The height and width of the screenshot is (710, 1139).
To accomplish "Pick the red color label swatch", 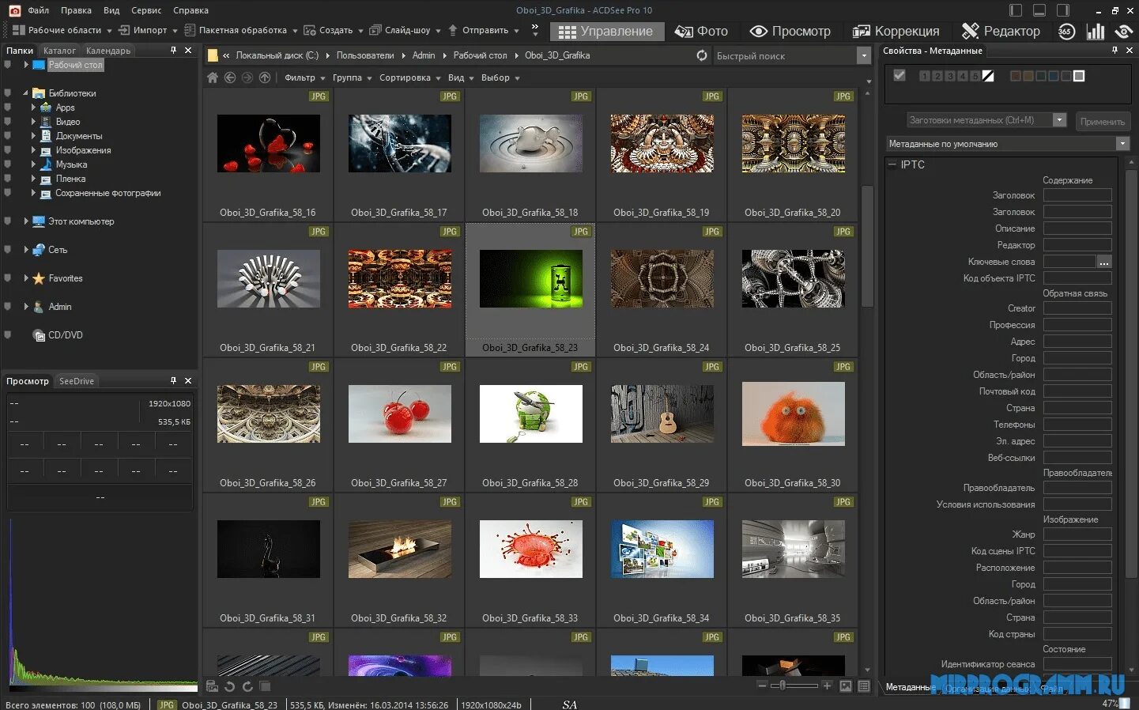I will coord(1016,76).
